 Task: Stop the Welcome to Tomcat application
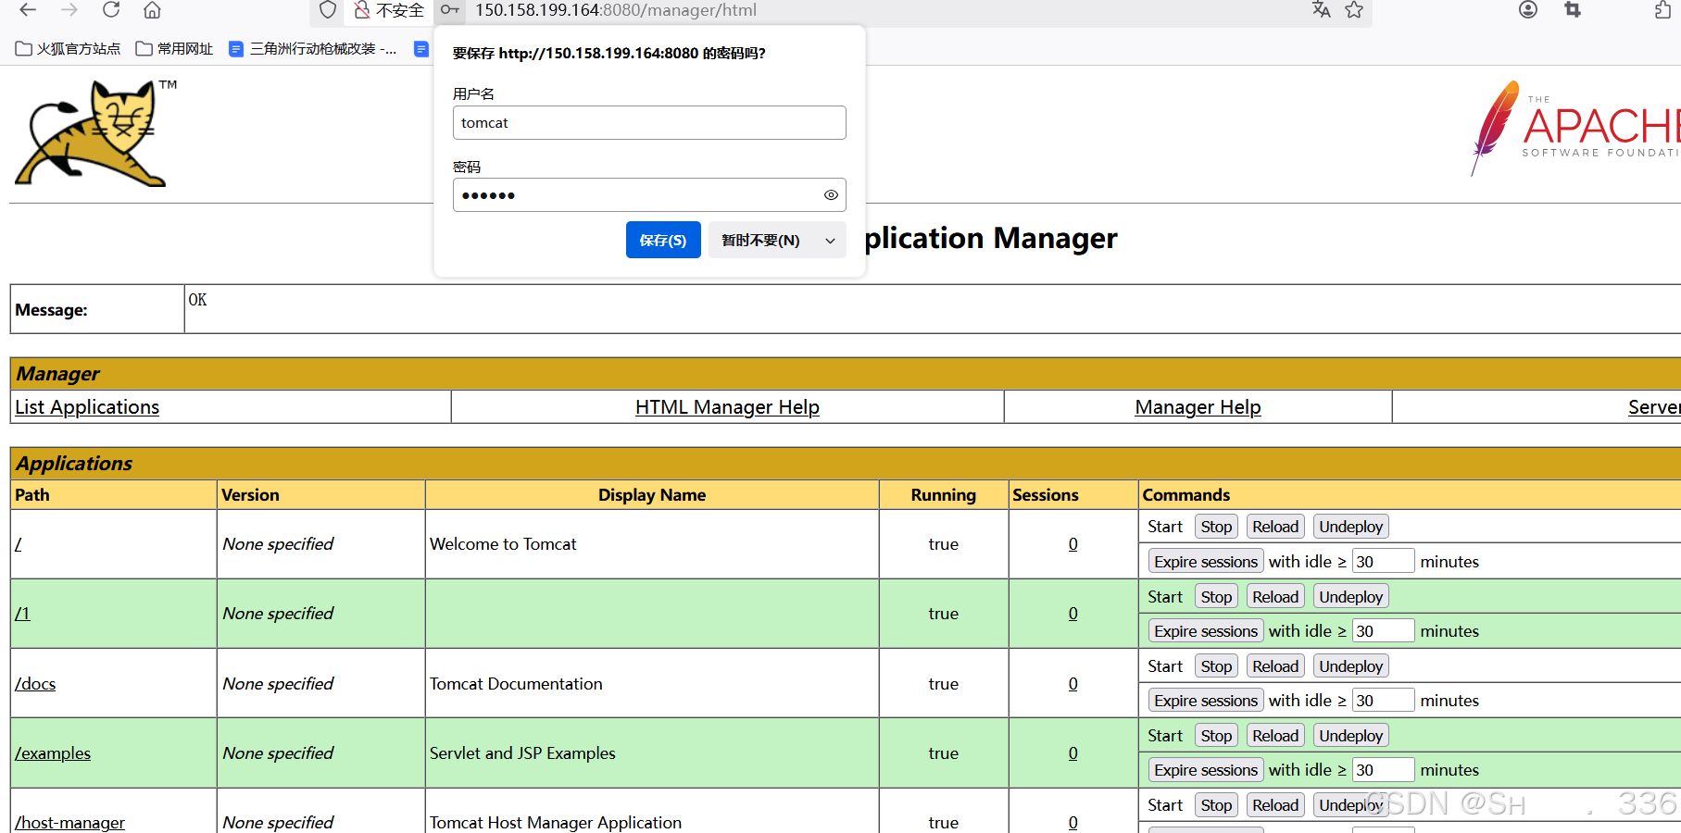1216,527
